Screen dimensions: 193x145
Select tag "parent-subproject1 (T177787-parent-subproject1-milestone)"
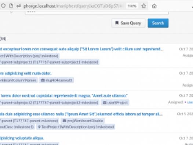coord(50,62)
